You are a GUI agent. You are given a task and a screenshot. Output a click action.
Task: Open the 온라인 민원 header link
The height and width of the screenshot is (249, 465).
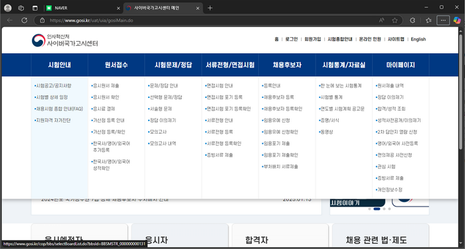[x=370, y=39]
